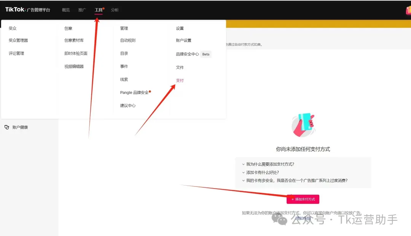The image size is (411, 236).
Task: Select 品牌安全中心 Beta entry
Action: click(x=188, y=54)
